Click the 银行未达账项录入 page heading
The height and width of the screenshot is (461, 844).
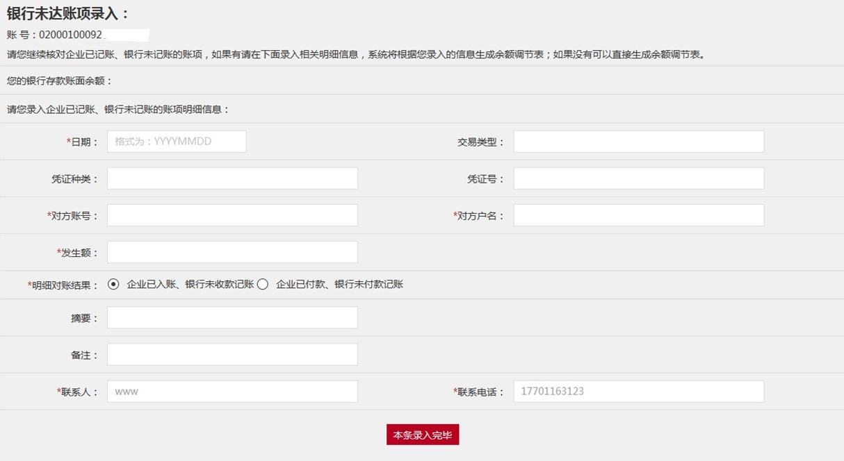coord(67,13)
